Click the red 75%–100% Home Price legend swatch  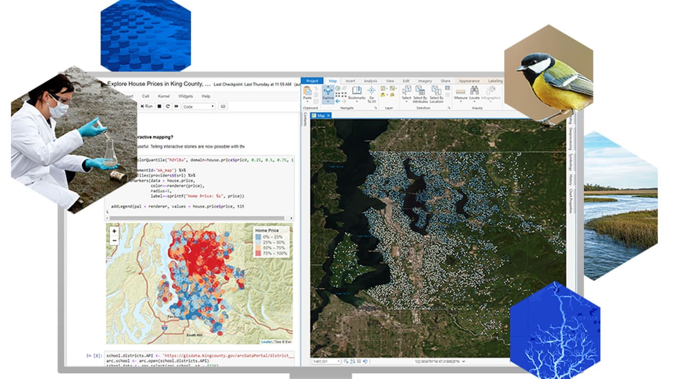click(x=258, y=253)
